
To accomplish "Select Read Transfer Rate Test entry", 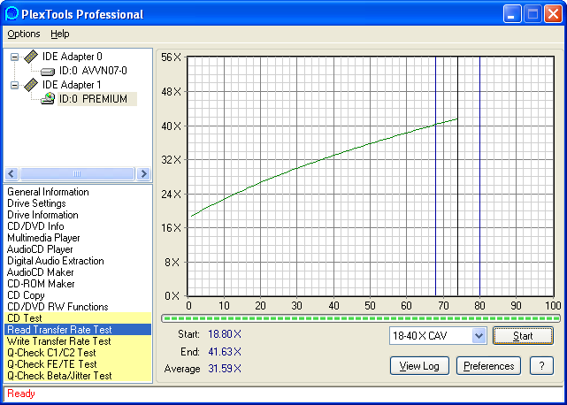I will pyautogui.click(x=77, y=330).
